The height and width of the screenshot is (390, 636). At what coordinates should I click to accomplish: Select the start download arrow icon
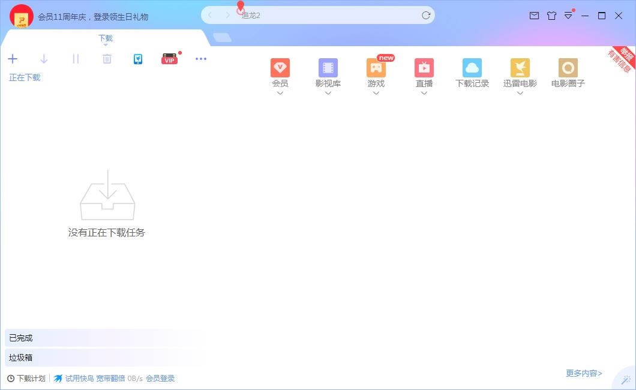(44, 59)
